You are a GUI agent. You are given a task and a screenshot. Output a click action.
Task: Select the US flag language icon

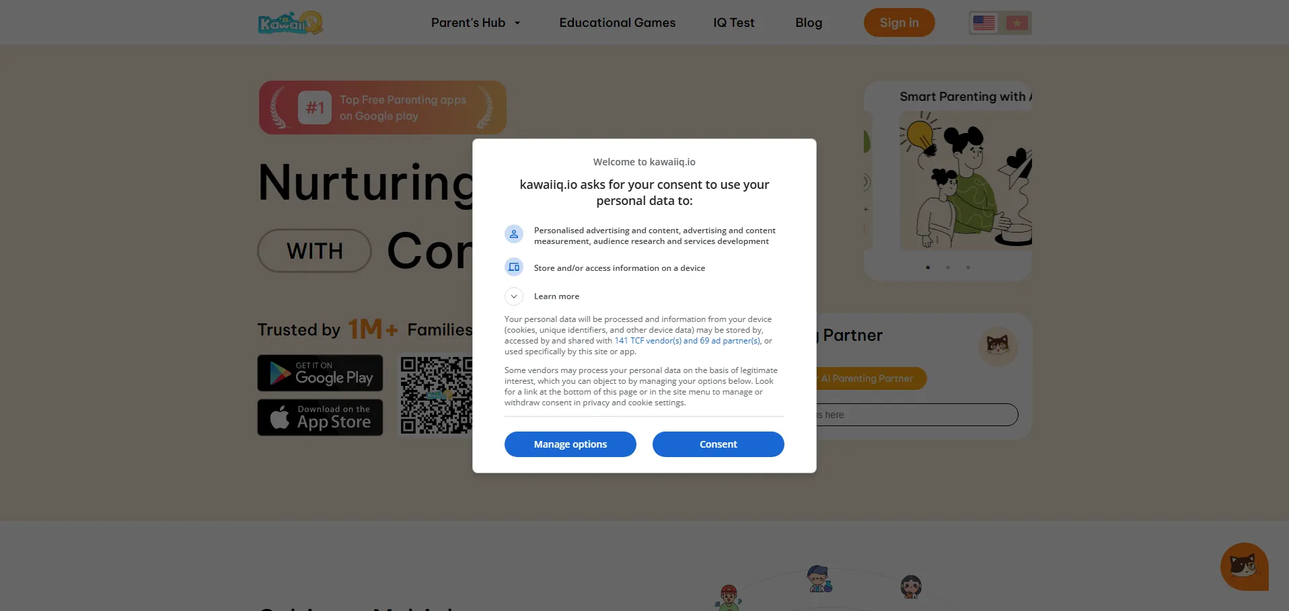tap(984, 23)
